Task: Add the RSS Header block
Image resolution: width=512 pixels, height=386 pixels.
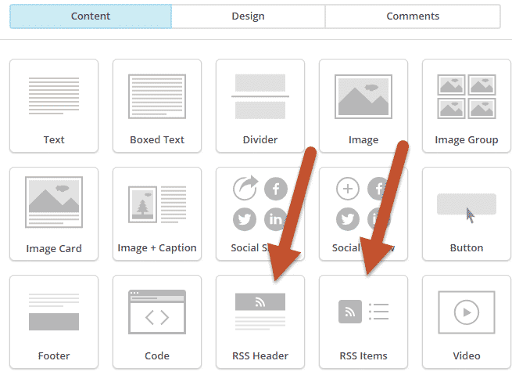Action: click(260, 322)
